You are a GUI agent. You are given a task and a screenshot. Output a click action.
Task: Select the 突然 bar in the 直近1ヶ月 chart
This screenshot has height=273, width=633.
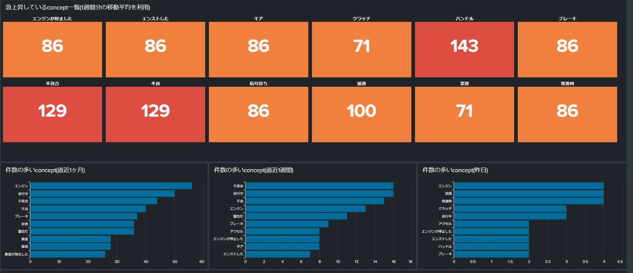point(82,224)
